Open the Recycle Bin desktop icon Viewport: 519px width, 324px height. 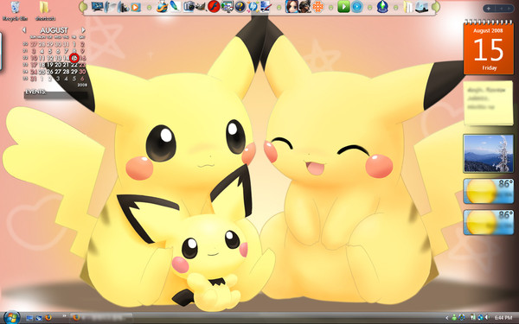click(15, 10)
